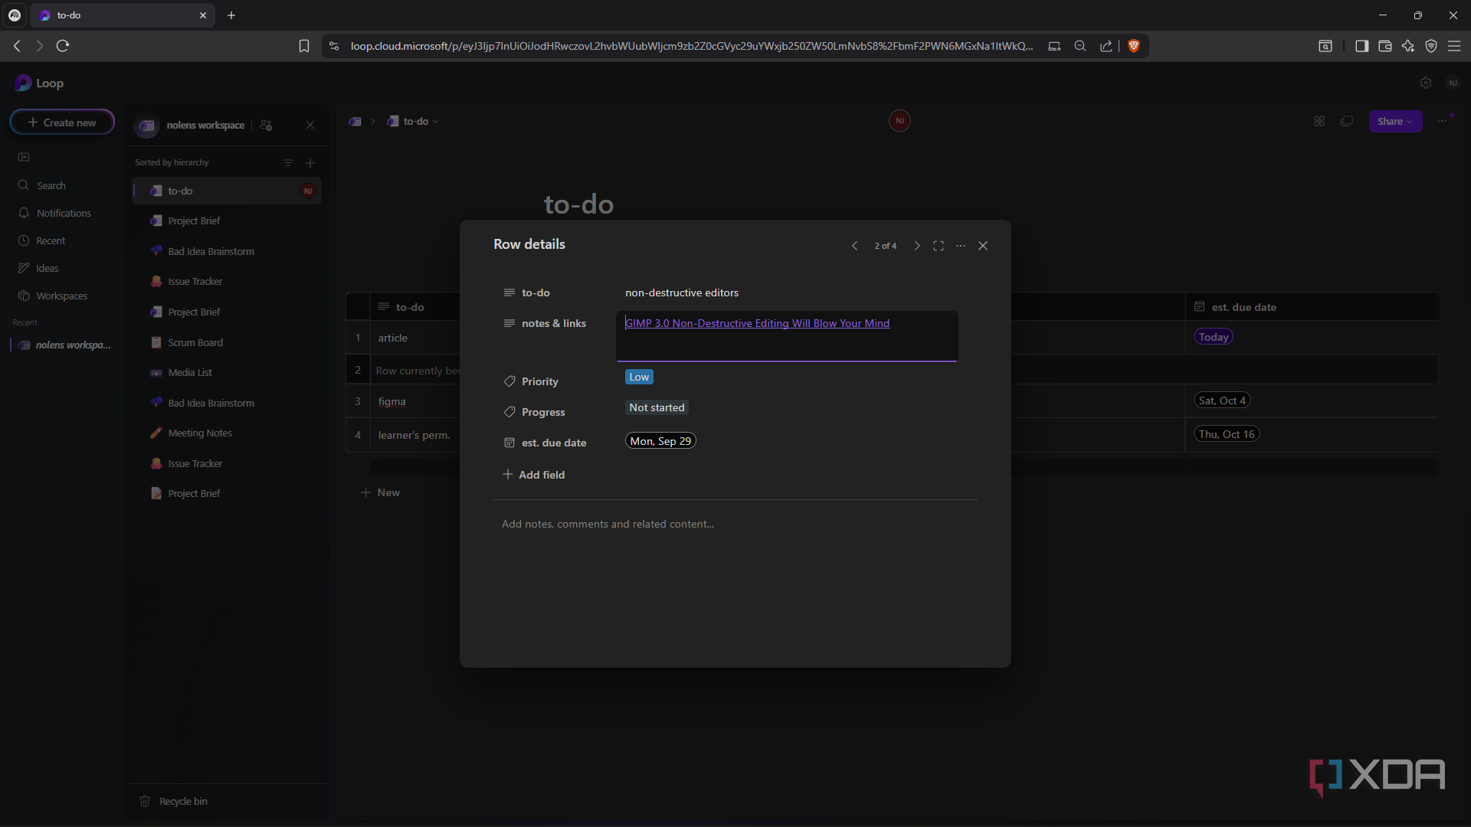Image resolution: width=1471 pixels, height=827 pixels.
Task: Click Add field in Row details
Action: [534, 475]
